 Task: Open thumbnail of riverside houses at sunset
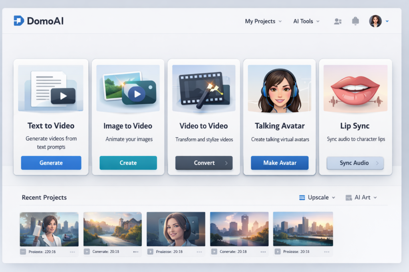click(112, 229)
